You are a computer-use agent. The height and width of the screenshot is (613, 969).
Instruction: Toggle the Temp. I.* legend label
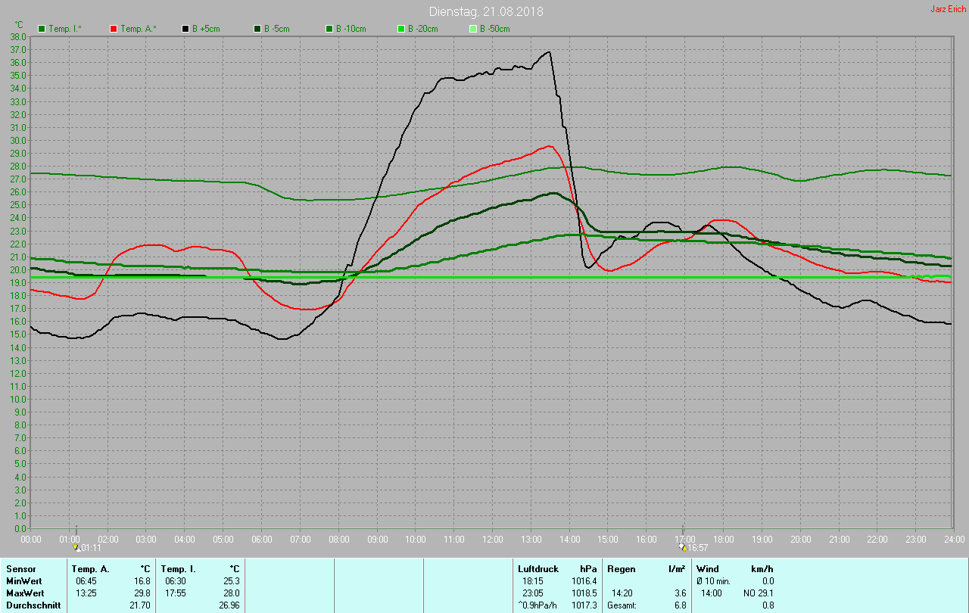(x=65, y=29)
